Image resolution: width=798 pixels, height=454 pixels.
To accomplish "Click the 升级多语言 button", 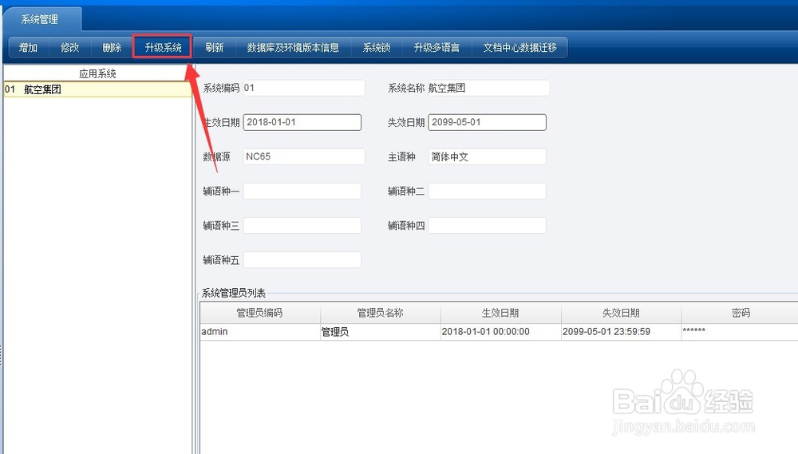I will [x=437, y=47].
